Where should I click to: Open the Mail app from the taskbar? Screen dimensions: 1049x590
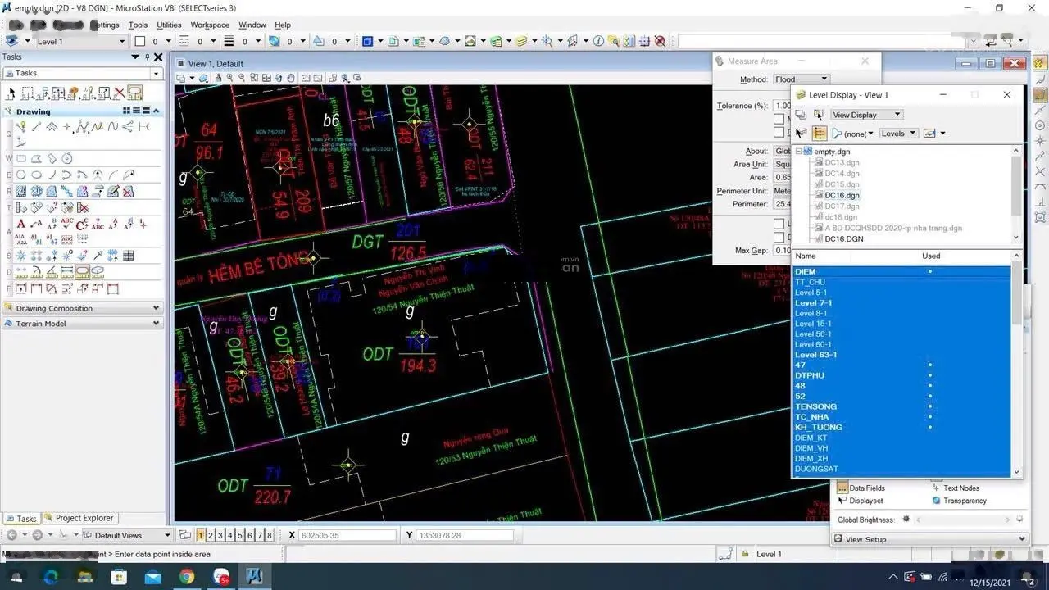152,577
